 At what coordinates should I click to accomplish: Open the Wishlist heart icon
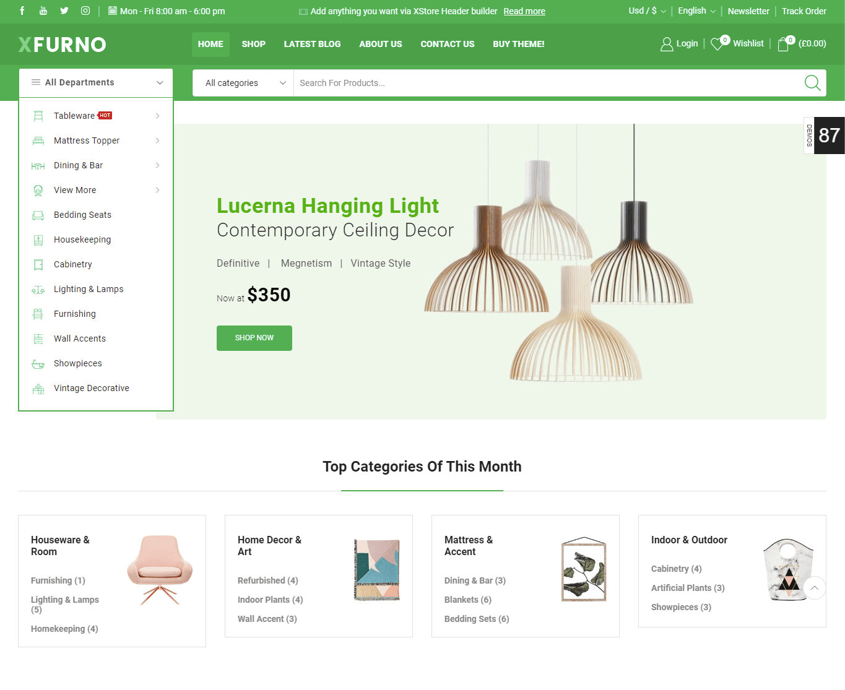(717, 44)
